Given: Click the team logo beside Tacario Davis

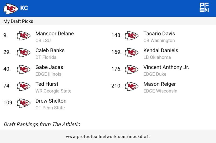Looking at the screenshot, I should [131, 36].
